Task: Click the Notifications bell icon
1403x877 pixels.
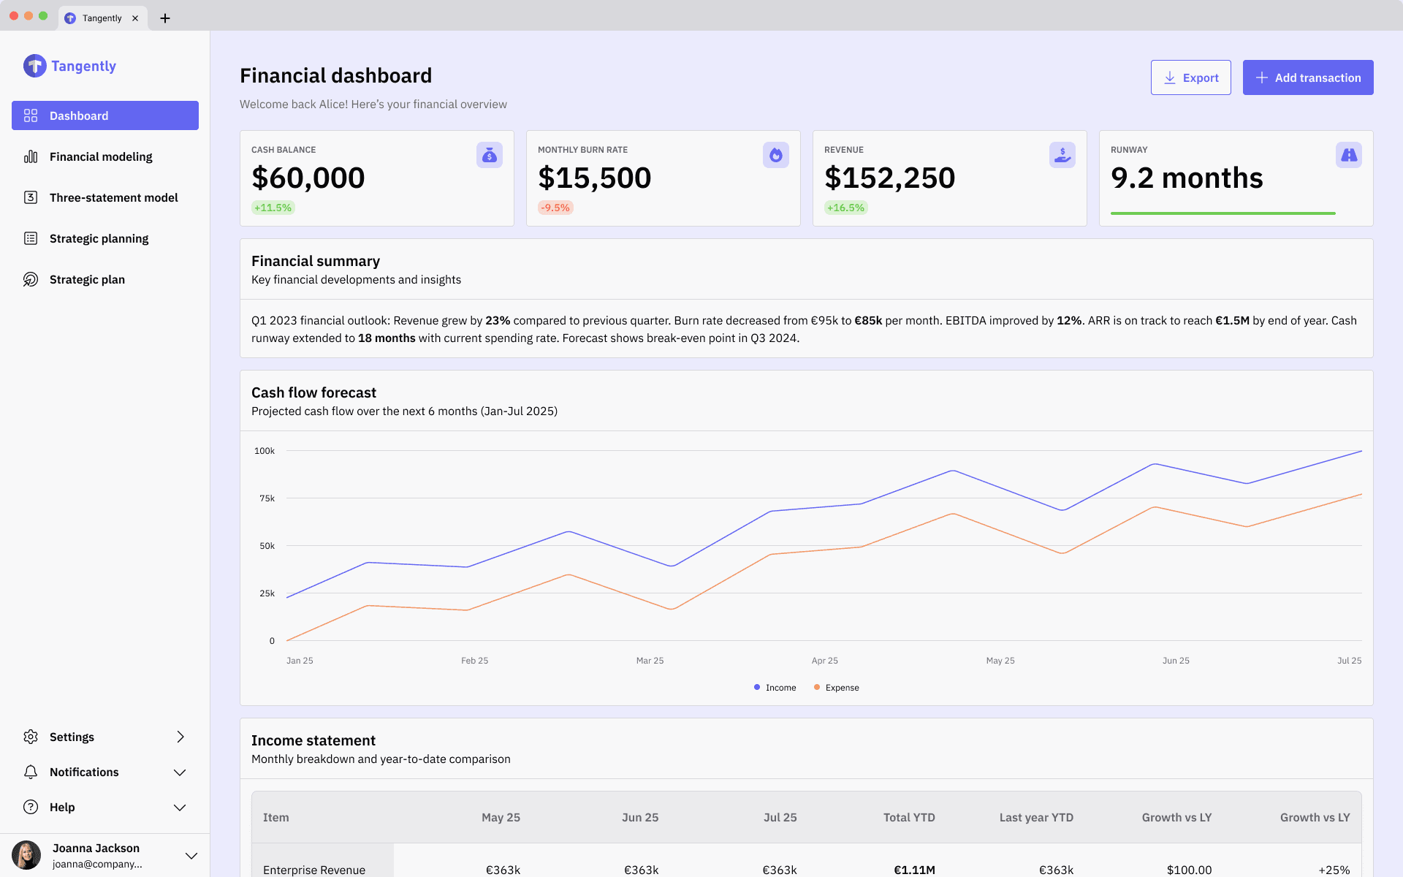Action: [31, 772]
